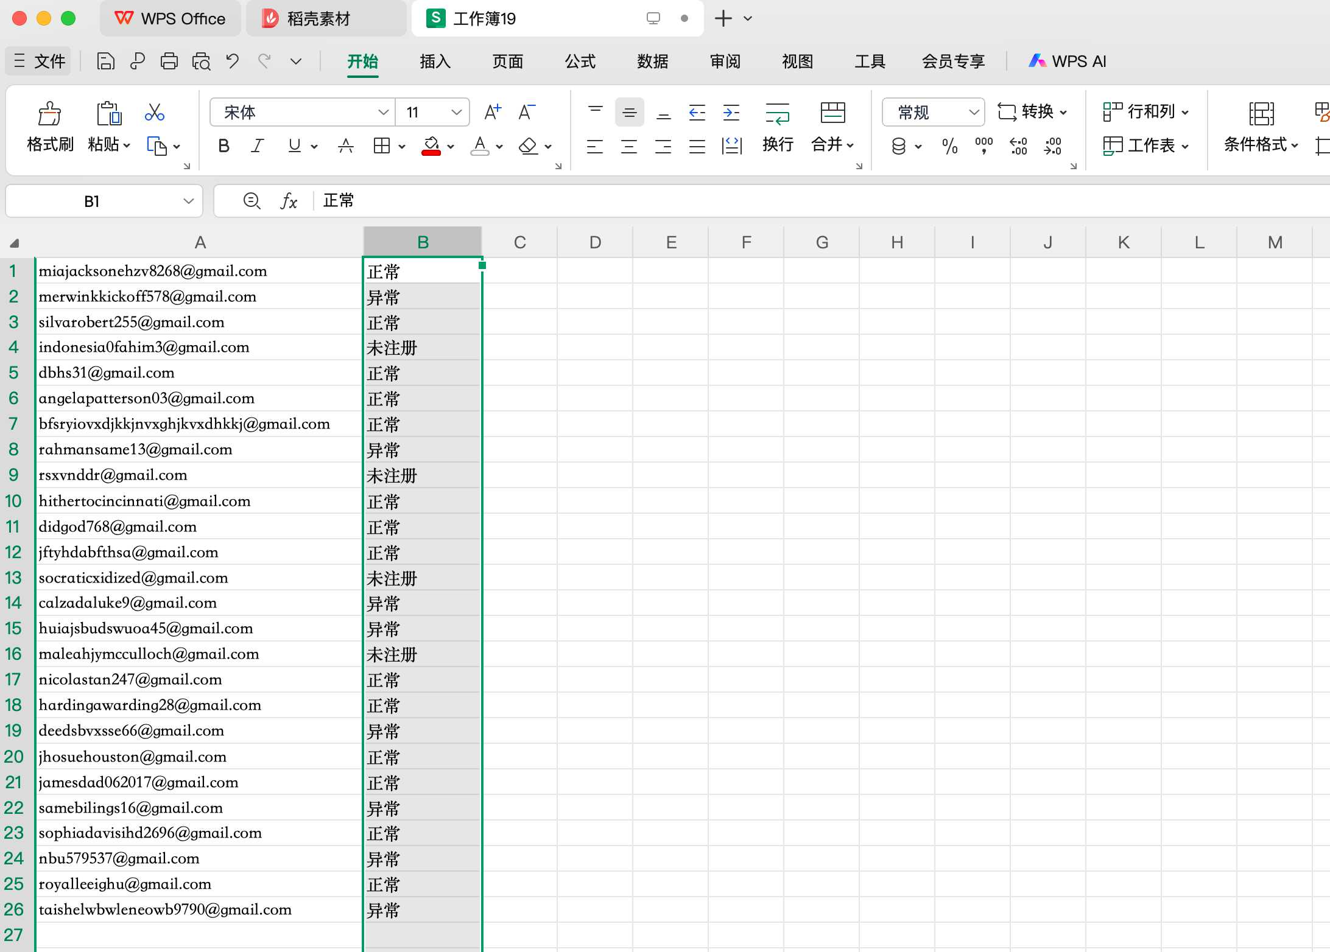Click the Select All corner triangle
The width and height of the screenshot is (1330, 952).
pyautogui.click(x=15, y=243)
